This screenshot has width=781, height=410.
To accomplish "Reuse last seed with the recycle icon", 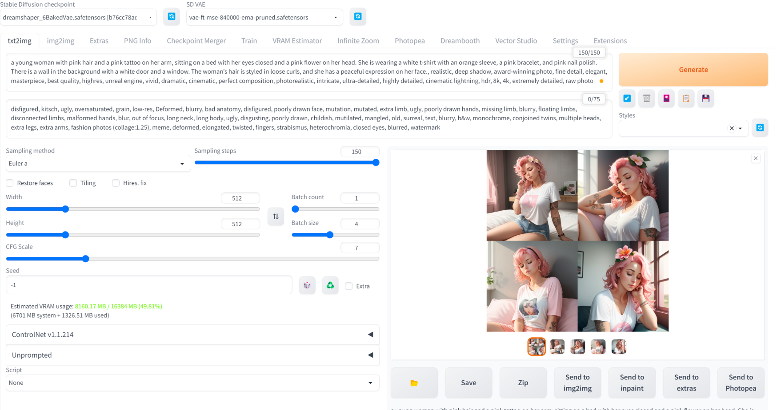I will tap(330, 285).
